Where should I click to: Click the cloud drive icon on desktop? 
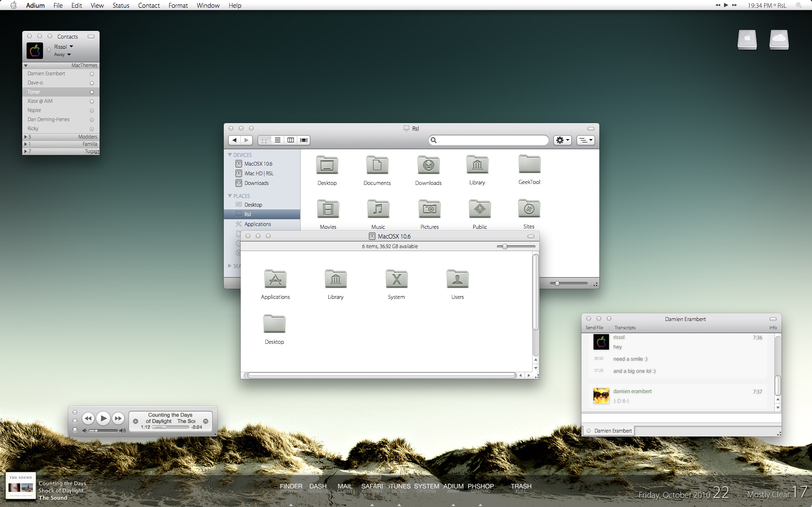pos(779,40)
